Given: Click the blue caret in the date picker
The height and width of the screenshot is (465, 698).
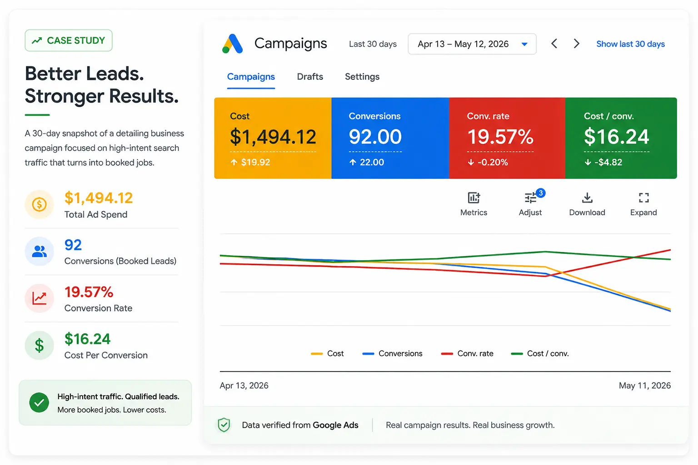Looking at the screenshot, I should [x=524, y=45].
